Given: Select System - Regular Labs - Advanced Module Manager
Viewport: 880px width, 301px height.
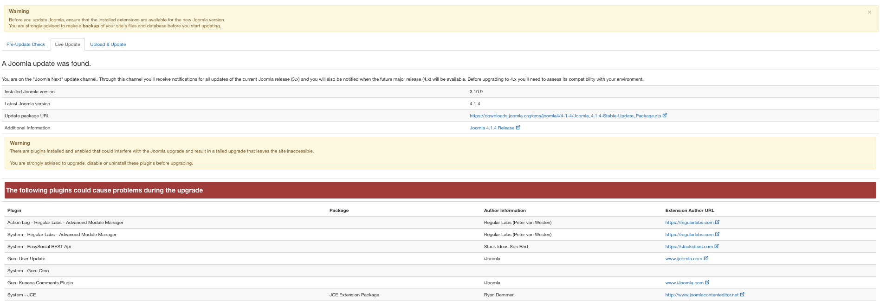Looking at the screenshot, I should point(62,235).
